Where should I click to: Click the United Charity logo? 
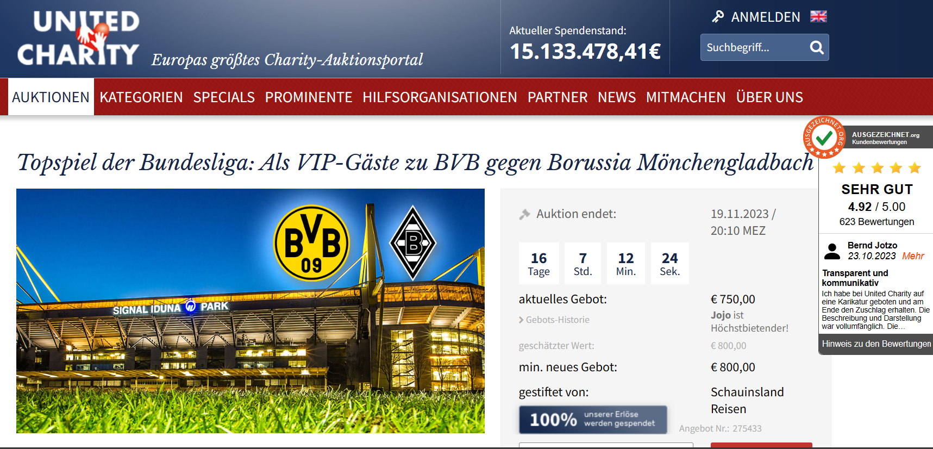click(79, 38)
